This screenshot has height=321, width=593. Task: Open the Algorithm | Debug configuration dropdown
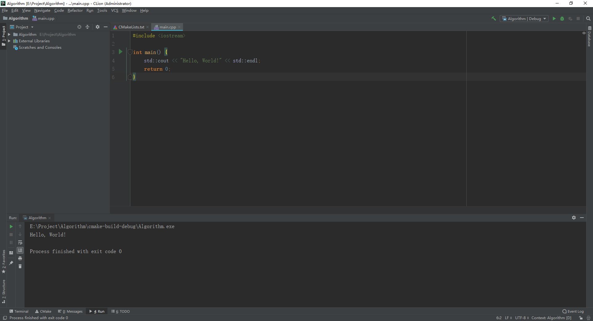524,19
